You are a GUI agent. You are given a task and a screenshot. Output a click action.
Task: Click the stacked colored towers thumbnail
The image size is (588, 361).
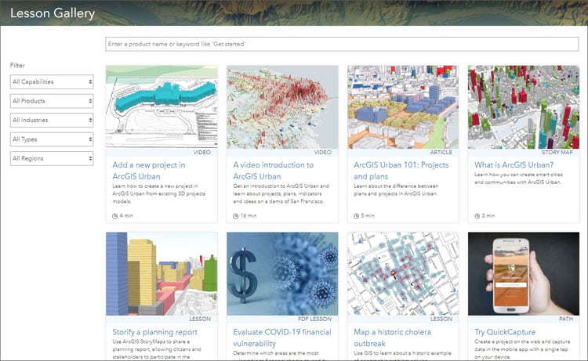pyautogui.click(x=162, y=274)
